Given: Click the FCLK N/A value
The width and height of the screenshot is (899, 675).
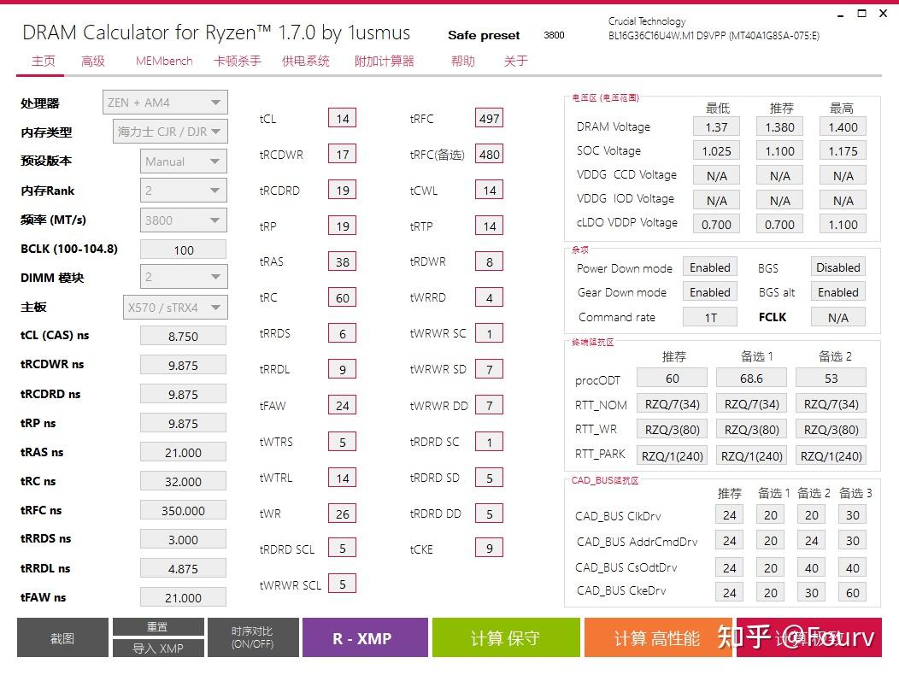Looking at the screenshot, I should (838, 317).
